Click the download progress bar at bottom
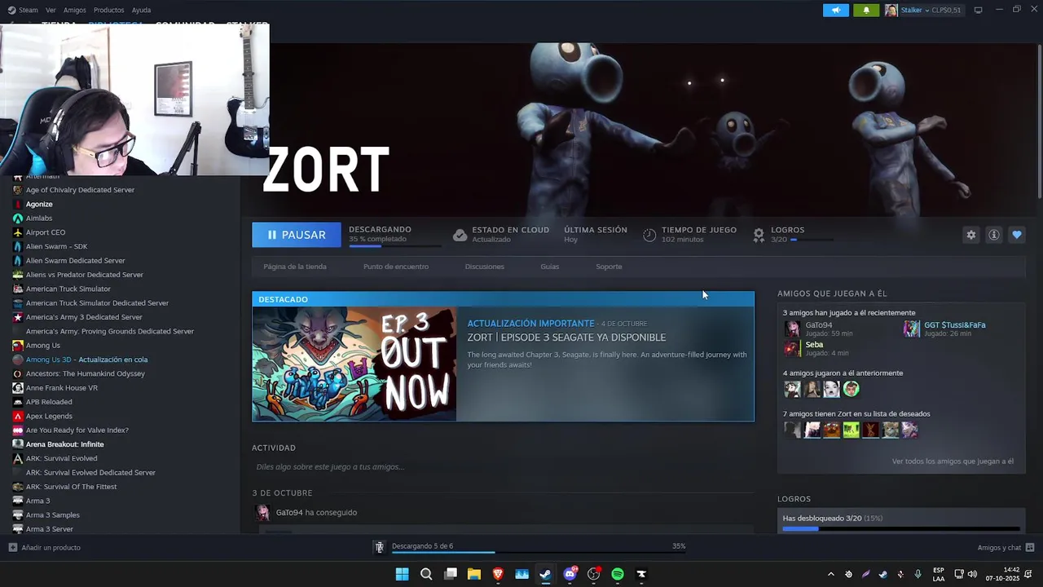The height and width of the screenshot is (587, 1043). click(539, 553)
